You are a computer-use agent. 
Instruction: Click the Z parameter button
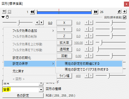coord(64,36)
